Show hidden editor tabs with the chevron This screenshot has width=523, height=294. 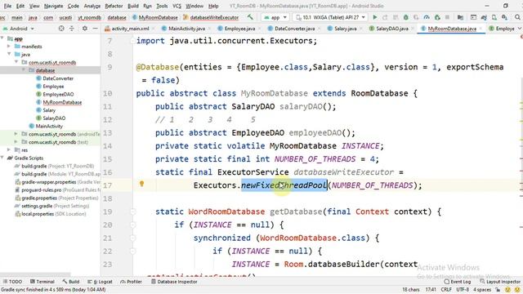click(x=520, y=29)
